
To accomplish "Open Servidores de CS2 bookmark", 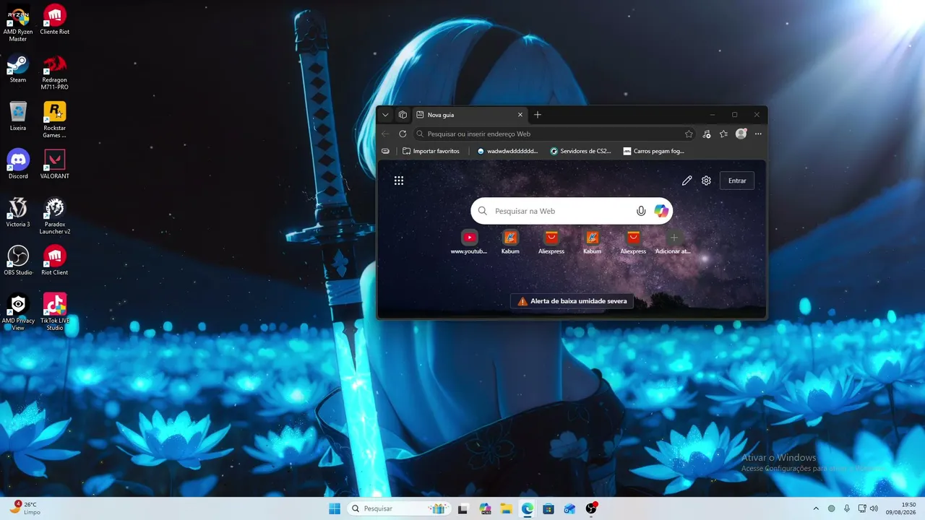I will click(580, 151).
